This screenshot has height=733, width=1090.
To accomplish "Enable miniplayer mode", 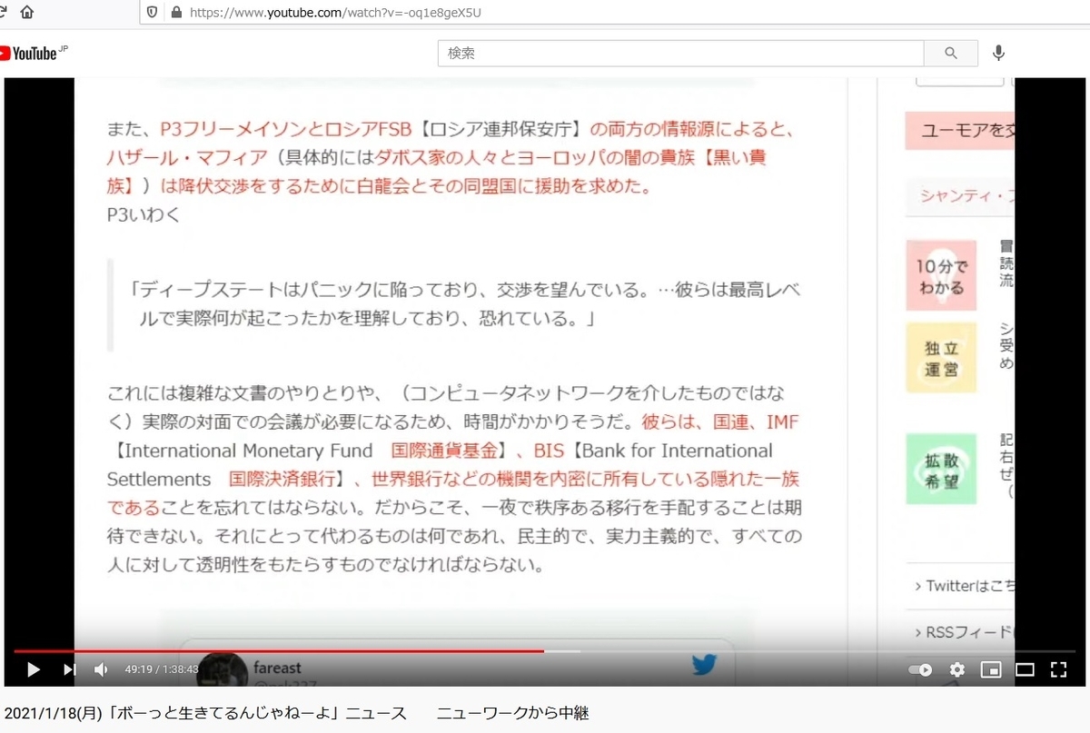I will click(991, 669).
